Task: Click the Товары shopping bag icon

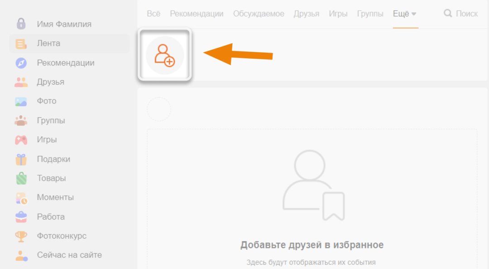Action: (x=21, y=178)
